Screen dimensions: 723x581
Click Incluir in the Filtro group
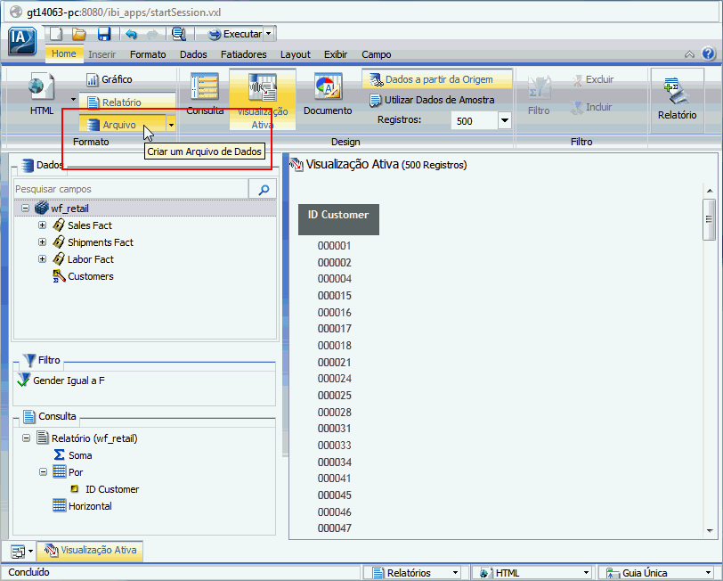(591, 107)
